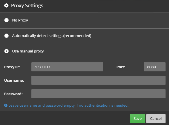Click the Automatically detect settings (recommended) label
The height and width of the screenshot is (125, 169).
click(52, 36)
